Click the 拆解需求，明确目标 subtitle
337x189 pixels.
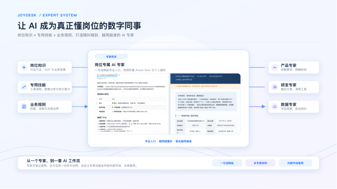294,70
